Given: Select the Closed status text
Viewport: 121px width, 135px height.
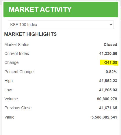Looking at the screenshot, I should (110, 45).
